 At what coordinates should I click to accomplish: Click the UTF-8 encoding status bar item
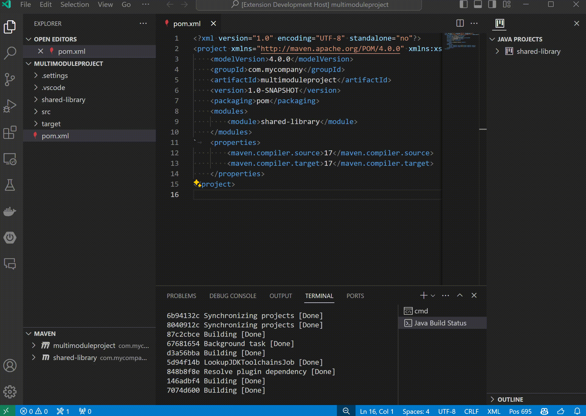pos(446,411)
